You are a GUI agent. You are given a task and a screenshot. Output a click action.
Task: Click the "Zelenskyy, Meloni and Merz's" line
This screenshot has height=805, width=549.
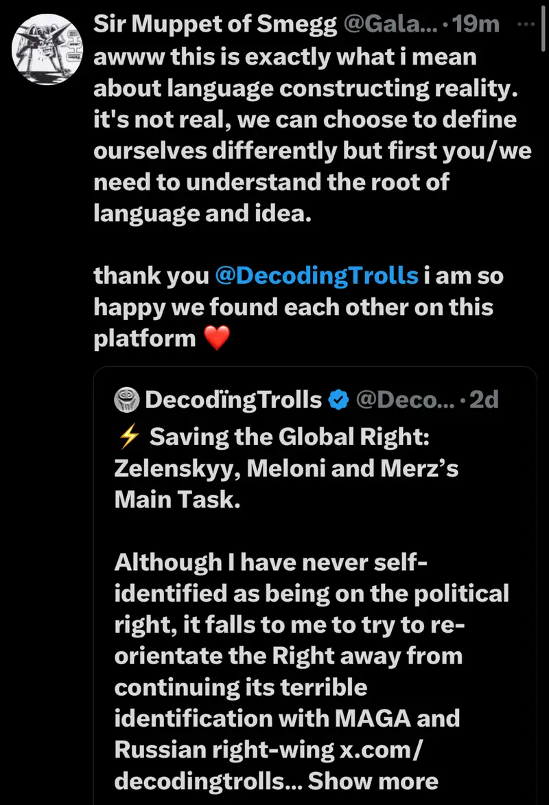(286, 468)
